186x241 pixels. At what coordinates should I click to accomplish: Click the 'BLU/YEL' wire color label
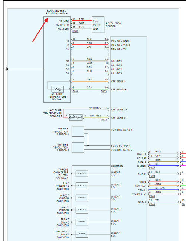(x=160, y=188)
